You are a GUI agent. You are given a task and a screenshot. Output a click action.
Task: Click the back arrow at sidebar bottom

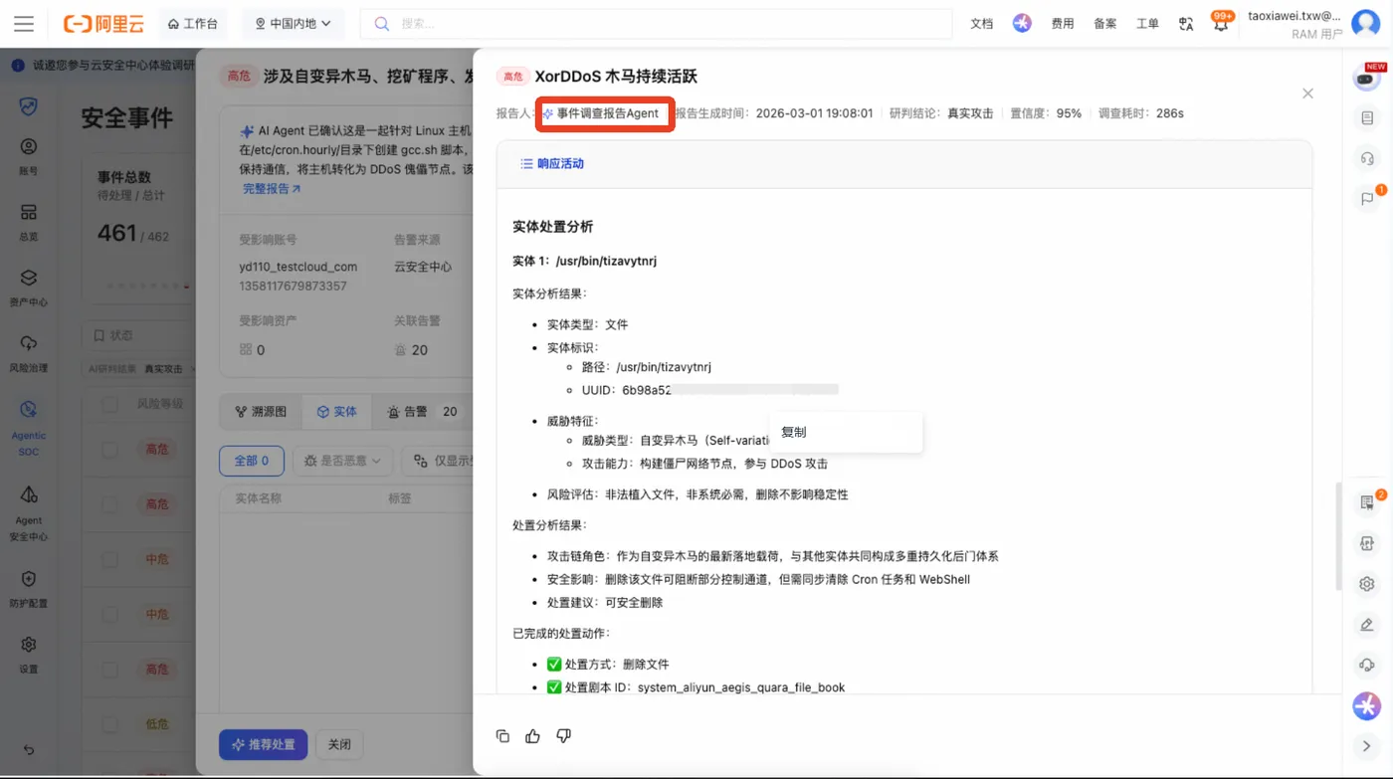click(x=29, y=750)
